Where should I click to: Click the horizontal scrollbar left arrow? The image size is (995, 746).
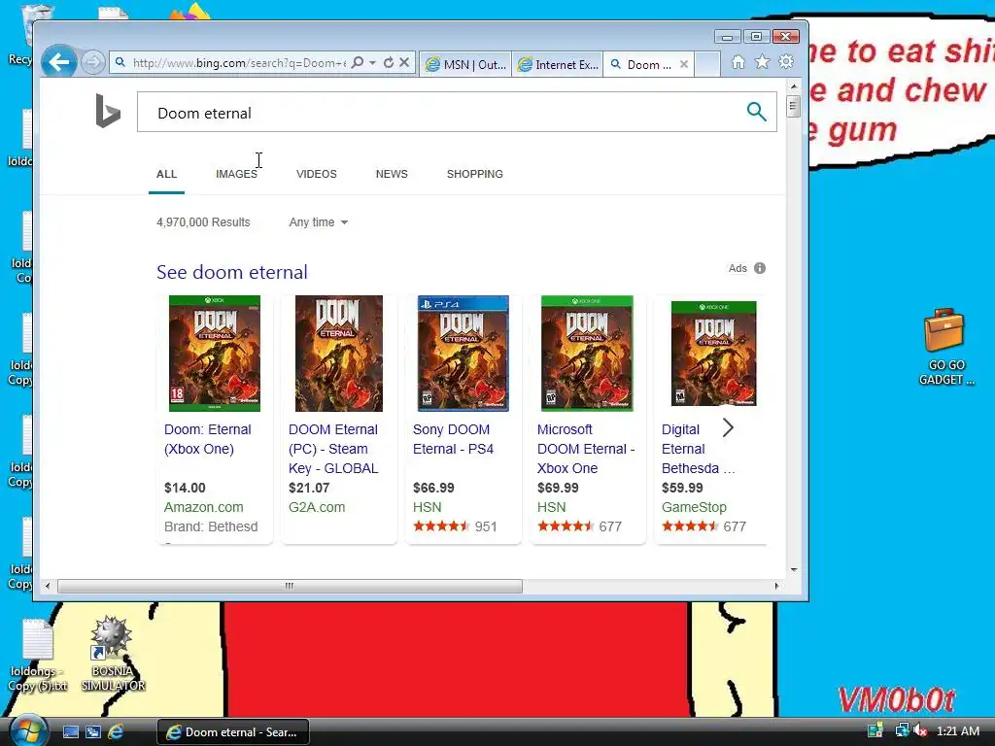point(48,586)
